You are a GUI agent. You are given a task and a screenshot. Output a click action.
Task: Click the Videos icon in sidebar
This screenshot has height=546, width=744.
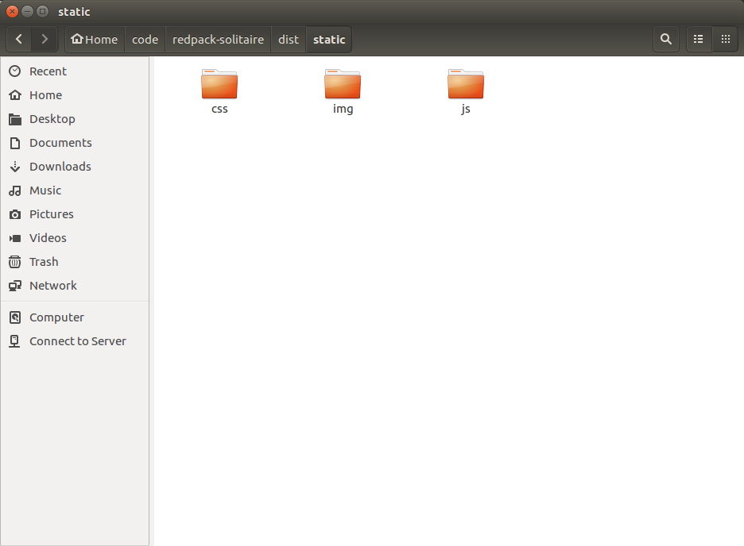pyautogui.click(x=15, y=238)
